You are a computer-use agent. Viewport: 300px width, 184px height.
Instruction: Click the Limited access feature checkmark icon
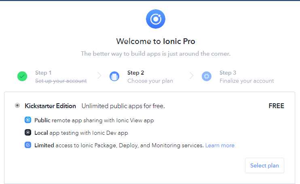[x=28, y=145]
